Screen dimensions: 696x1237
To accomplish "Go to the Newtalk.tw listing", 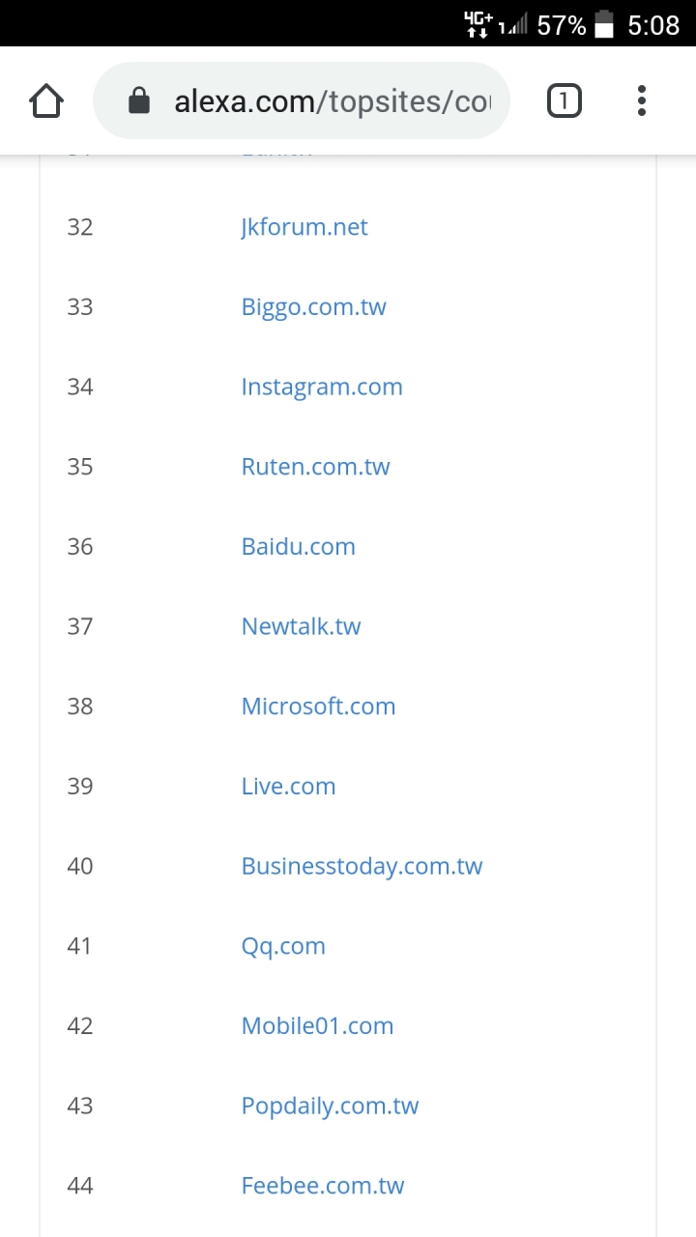I will (301, 626).
